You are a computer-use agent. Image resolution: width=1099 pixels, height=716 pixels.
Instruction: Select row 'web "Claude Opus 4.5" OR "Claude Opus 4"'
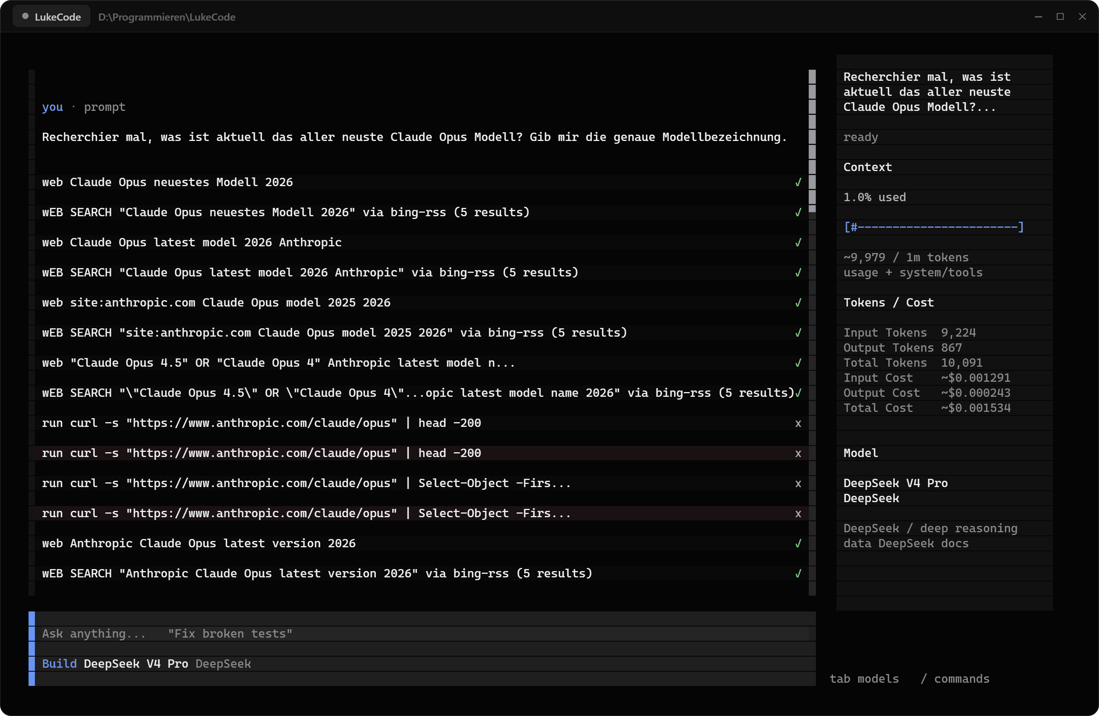421,363
